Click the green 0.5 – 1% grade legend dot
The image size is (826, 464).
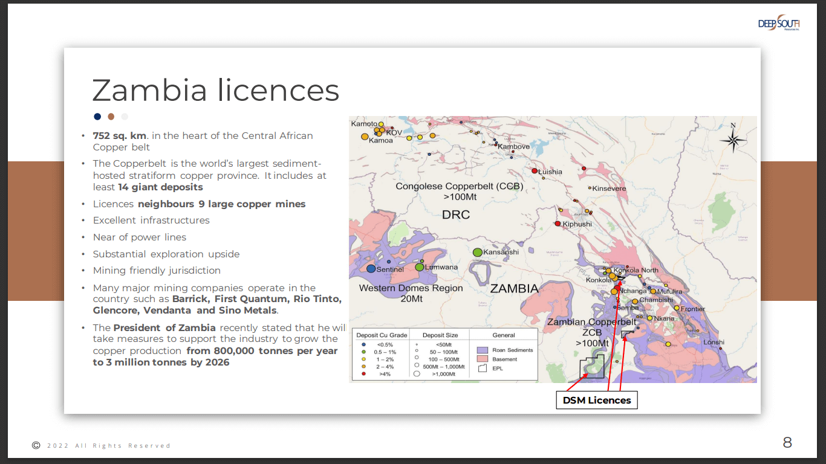(363, 352)
